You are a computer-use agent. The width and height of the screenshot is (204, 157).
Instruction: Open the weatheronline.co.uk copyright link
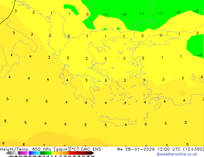pyautogui.click(x=177, y=154)
